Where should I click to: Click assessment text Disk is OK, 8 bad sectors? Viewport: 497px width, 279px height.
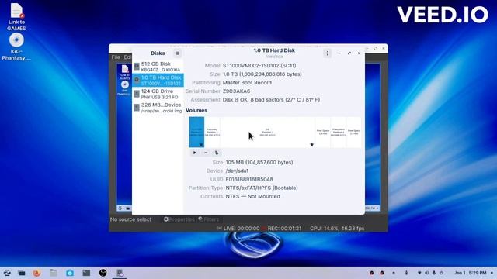(x=271, y=100)
